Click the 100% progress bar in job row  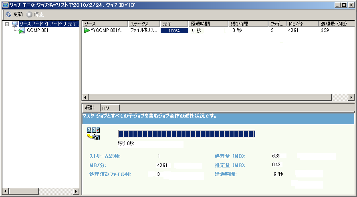coord(174,30)
